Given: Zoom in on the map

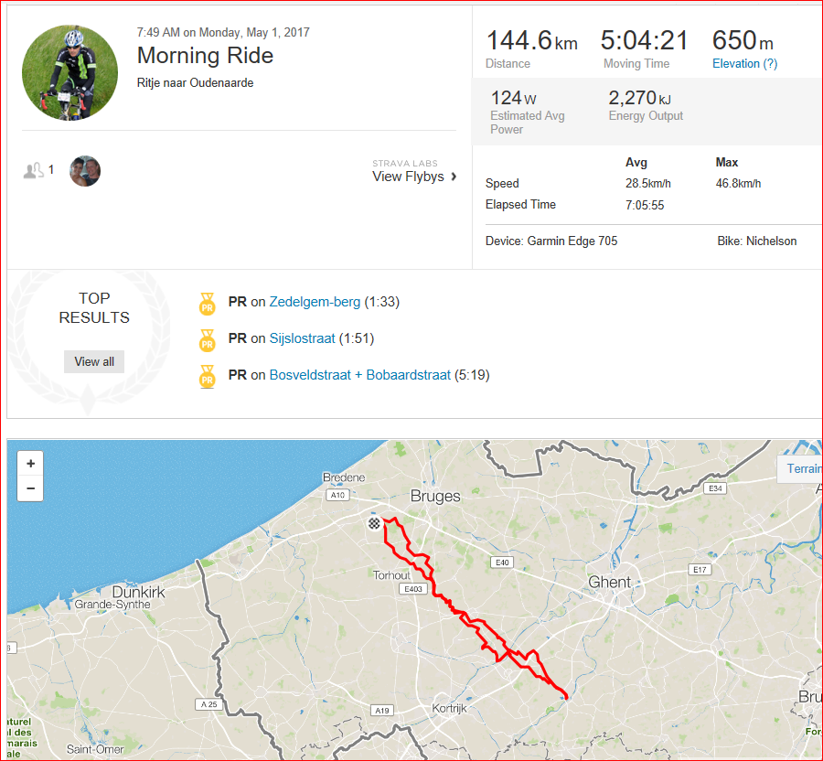Looking at the screenshot, I should point(30,464).
